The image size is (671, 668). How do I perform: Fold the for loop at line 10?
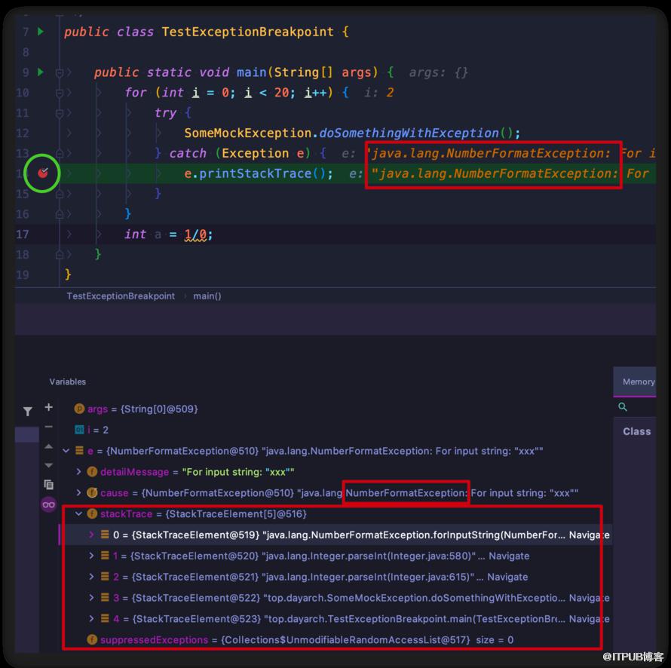[x=60, y=93]
